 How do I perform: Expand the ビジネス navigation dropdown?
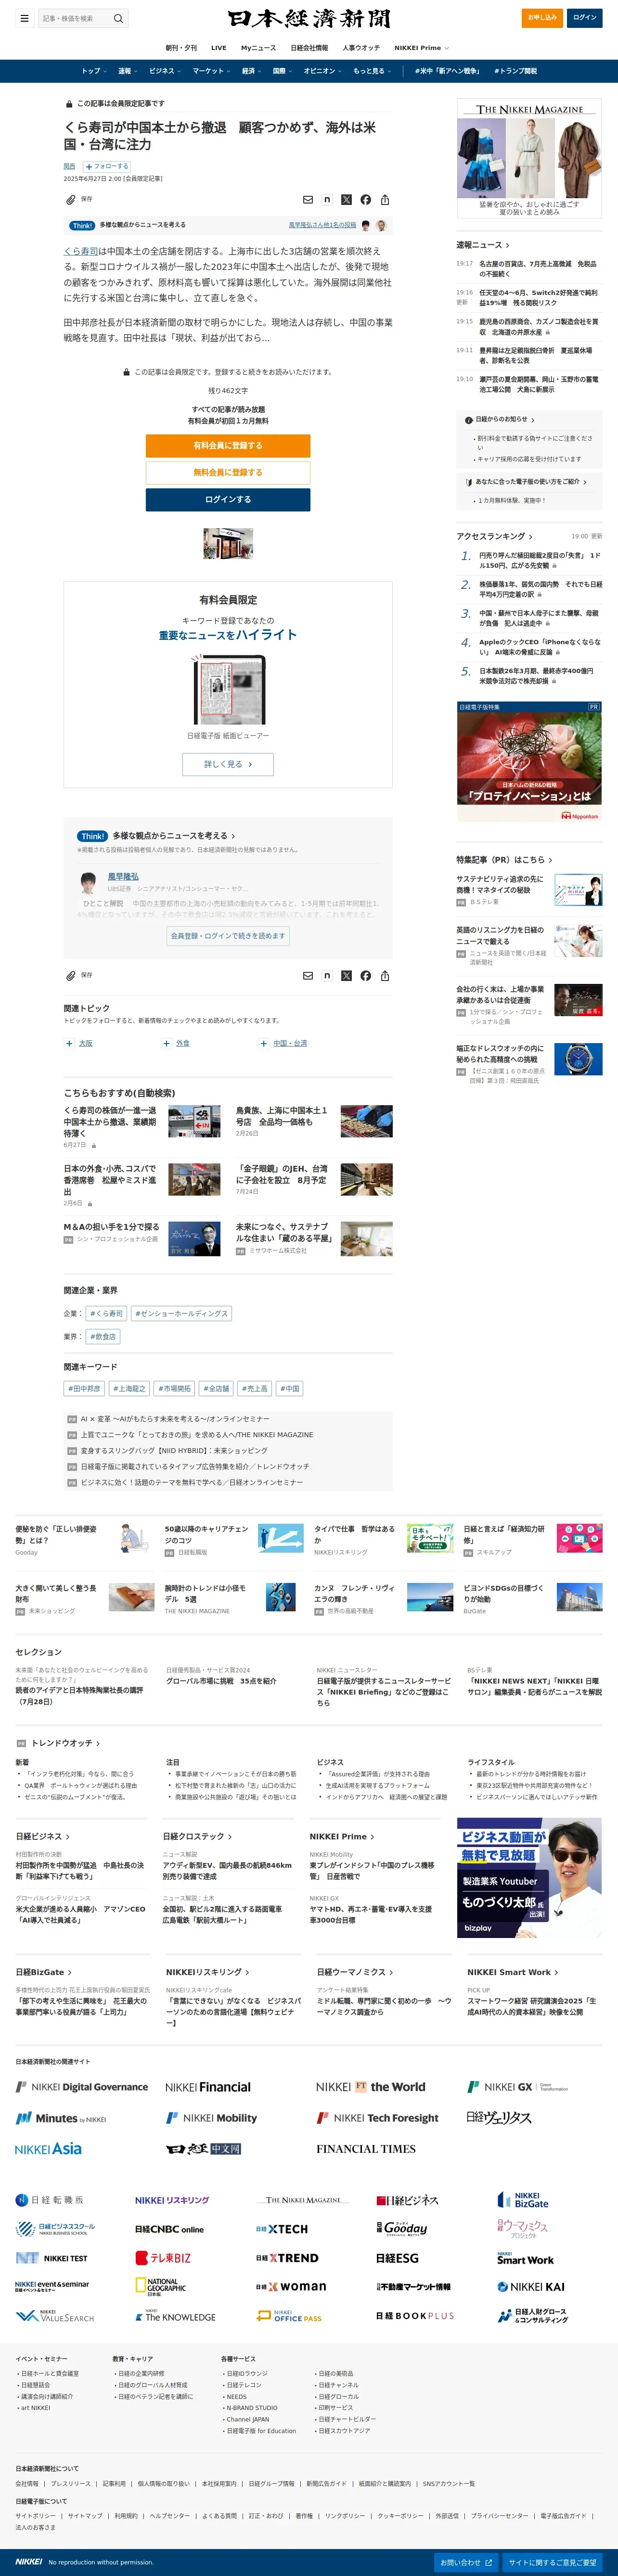click(x=165, y=71)
